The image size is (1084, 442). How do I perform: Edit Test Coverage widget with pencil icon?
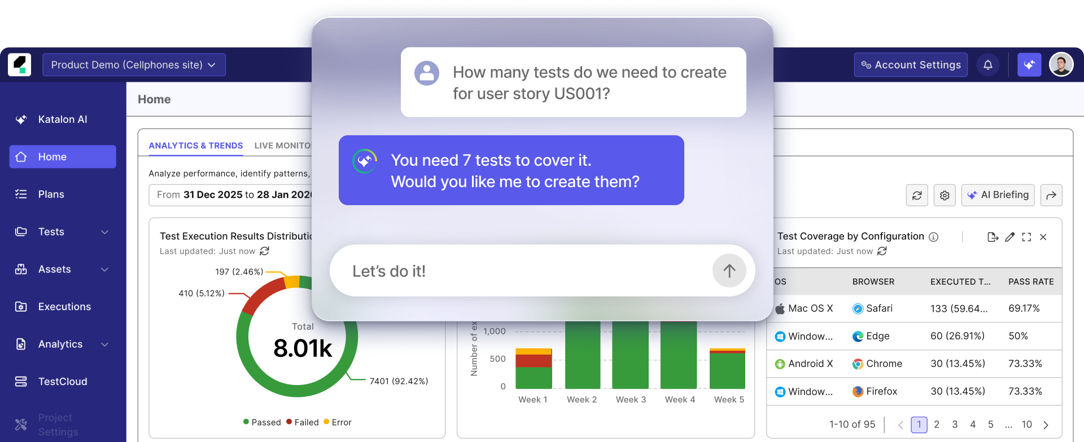[x=1010, y=237]
